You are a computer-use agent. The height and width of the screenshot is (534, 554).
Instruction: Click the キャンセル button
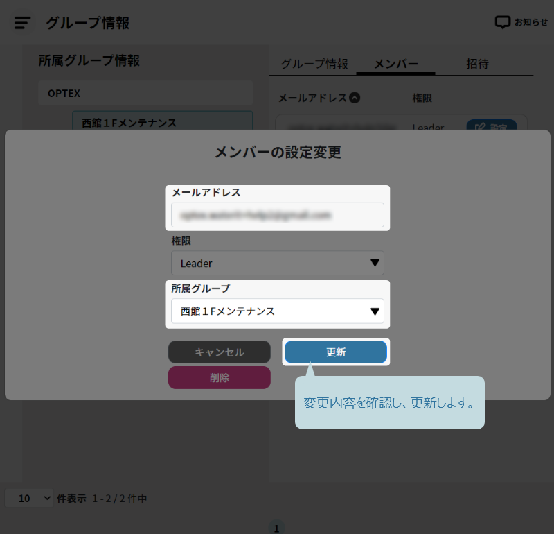(x=220, y=352)
